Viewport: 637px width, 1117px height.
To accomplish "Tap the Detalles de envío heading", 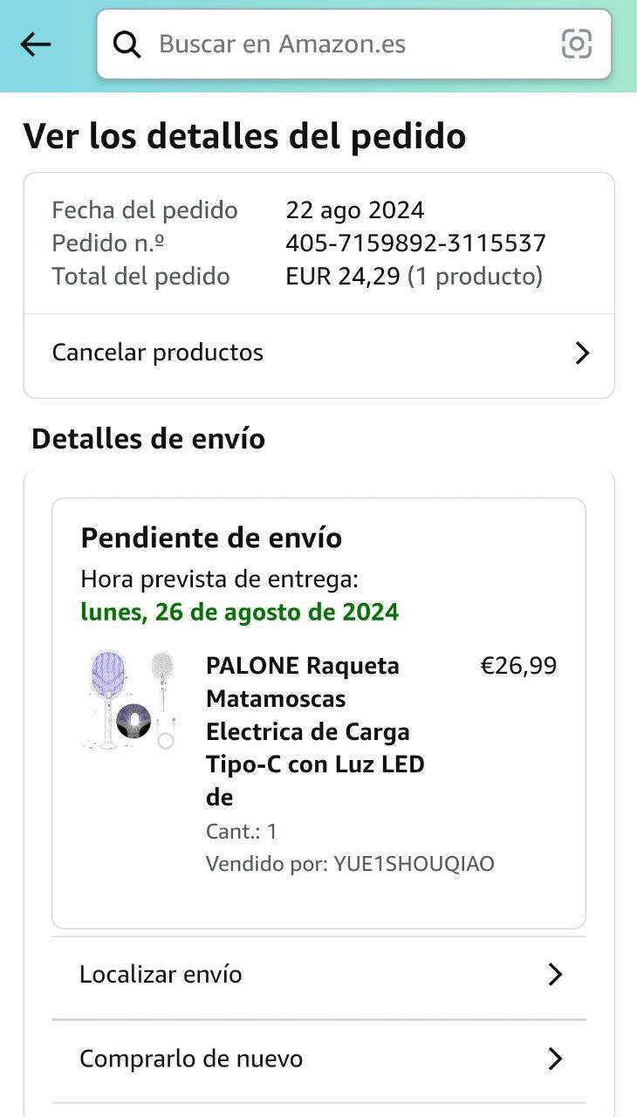I will [148, 439].
